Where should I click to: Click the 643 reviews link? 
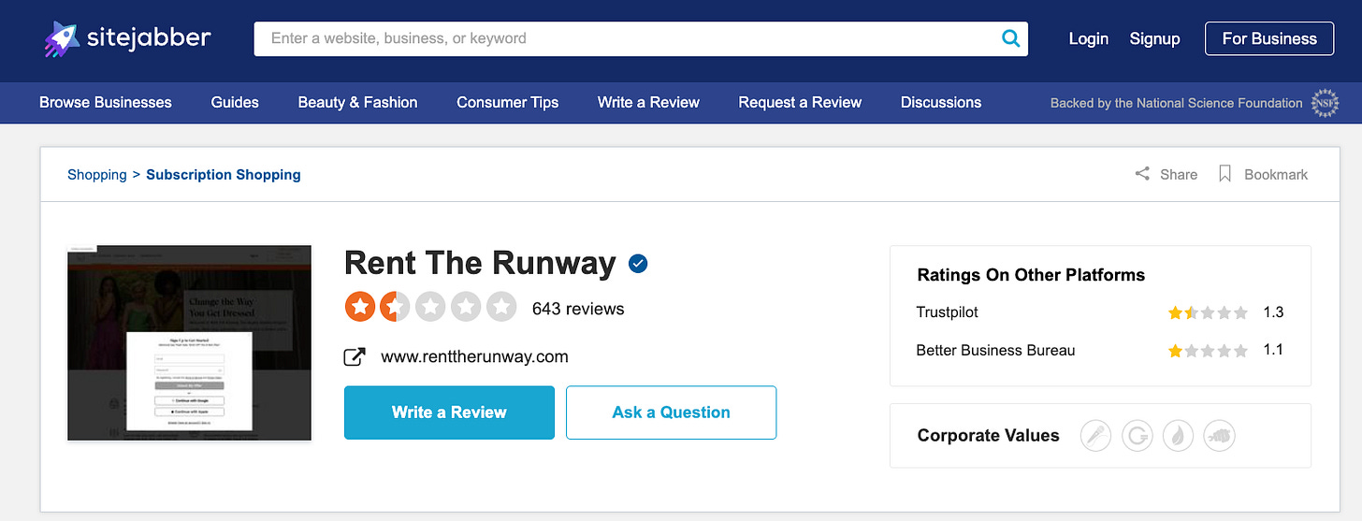pyautogui.click(x=578, y=309)
